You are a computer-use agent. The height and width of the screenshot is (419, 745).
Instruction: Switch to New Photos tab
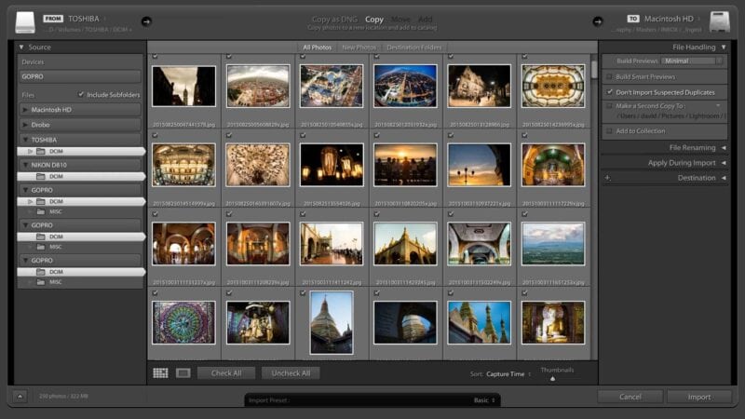click(x=359, y=47)
